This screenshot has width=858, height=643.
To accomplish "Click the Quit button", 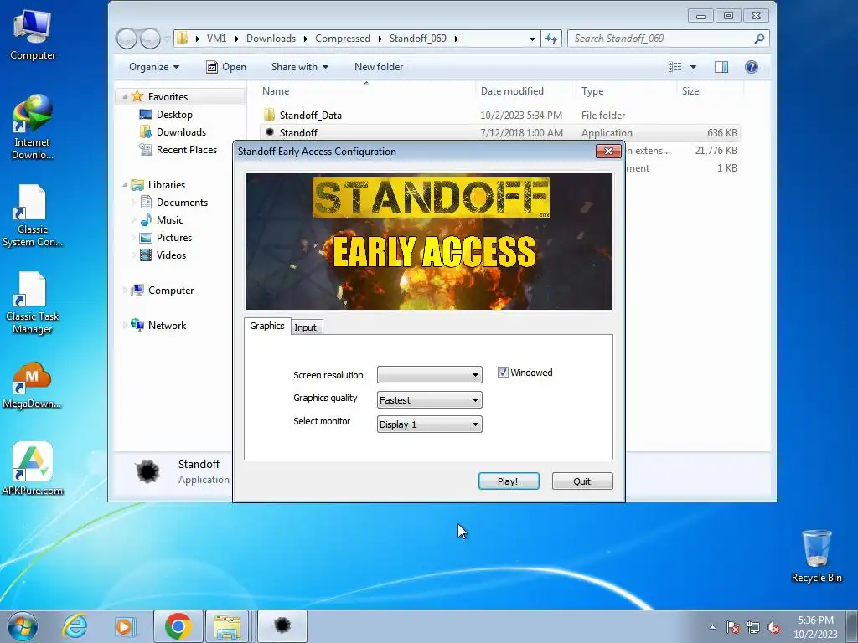I will point(582,481).
